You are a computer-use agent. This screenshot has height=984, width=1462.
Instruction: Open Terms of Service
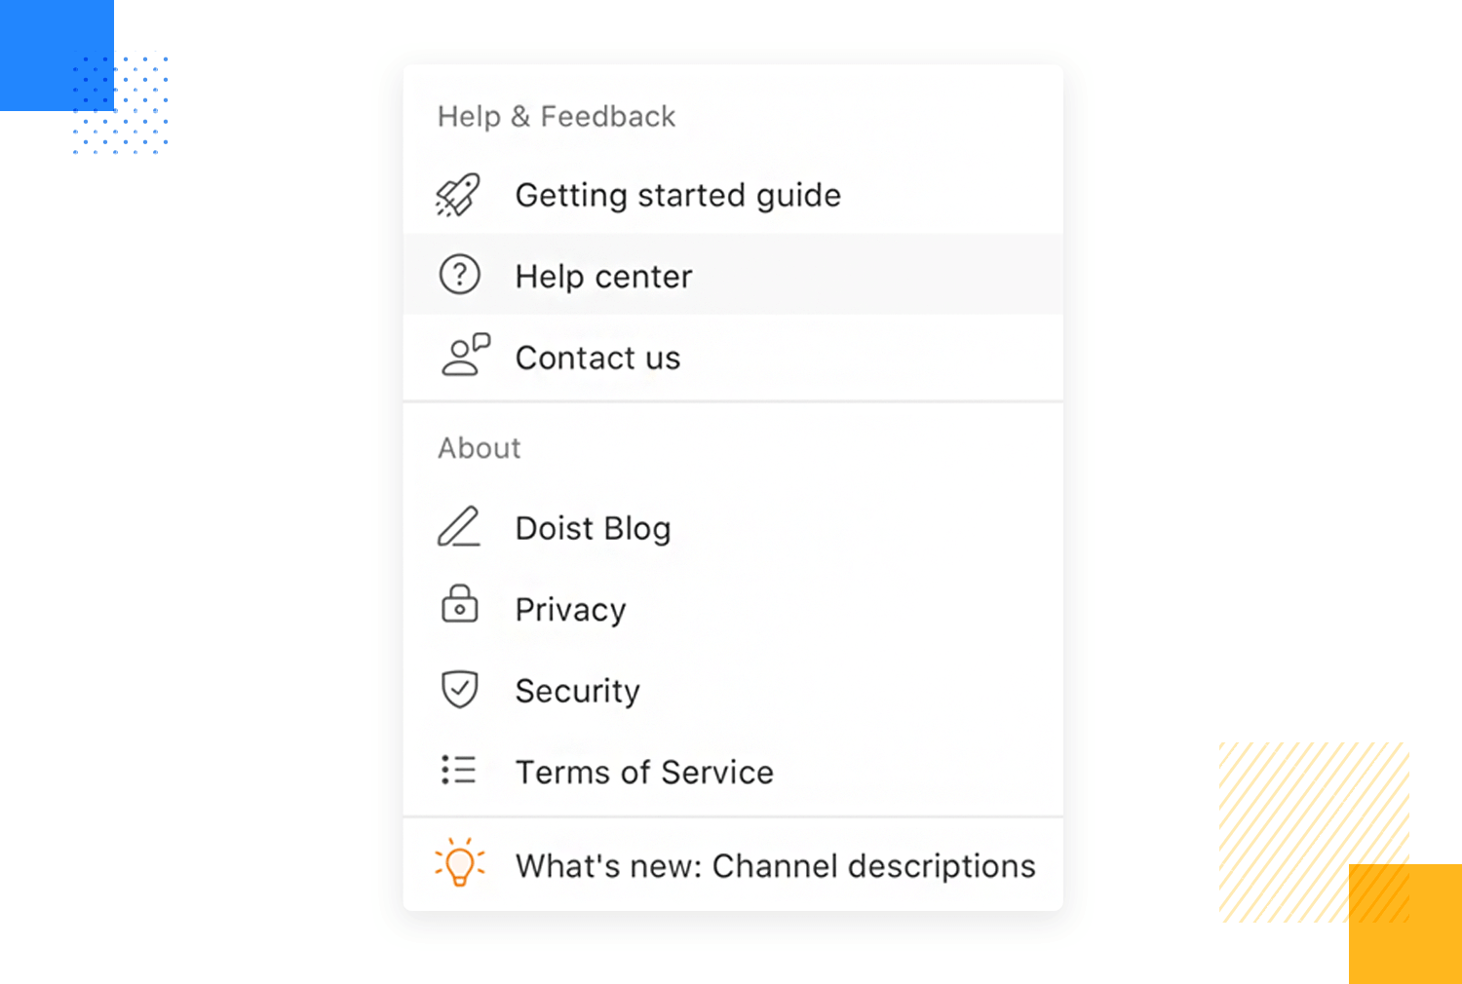point(733,772)
